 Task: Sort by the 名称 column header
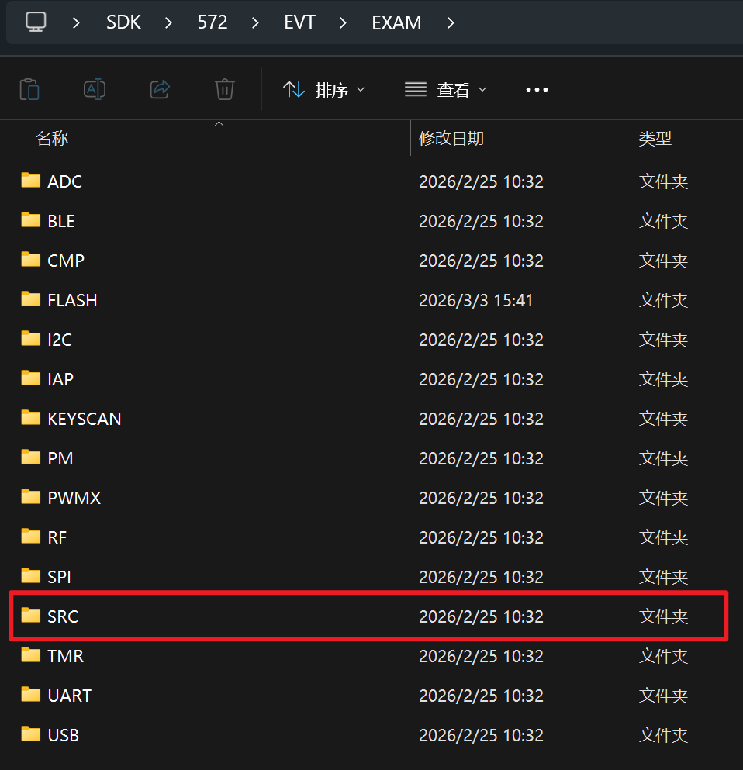point(51,139)
